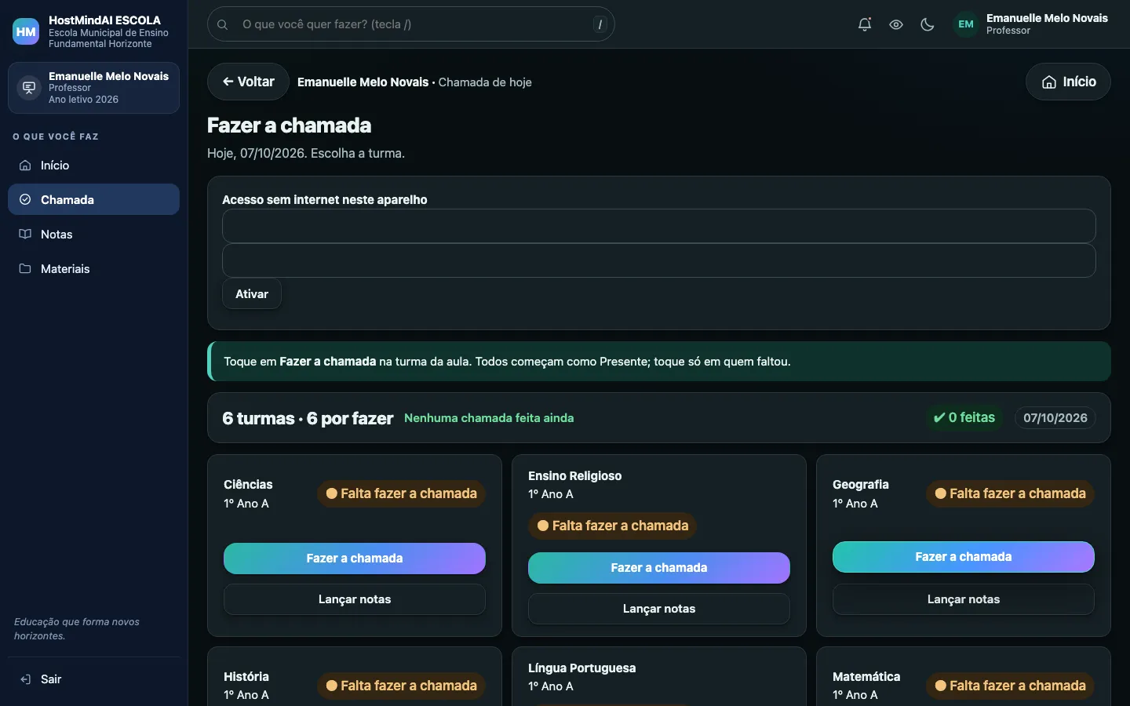Select Chamada in the sidebar
The width and height of the screenshot is (1130, 706).
pos(93,200)
